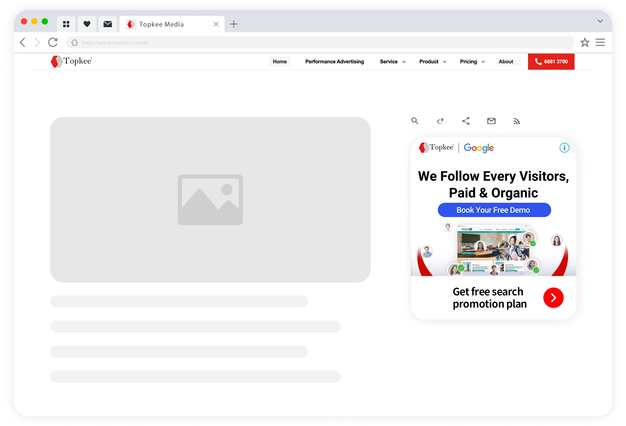
Task: Click the red arrow circle button
Action: point(553,298)
